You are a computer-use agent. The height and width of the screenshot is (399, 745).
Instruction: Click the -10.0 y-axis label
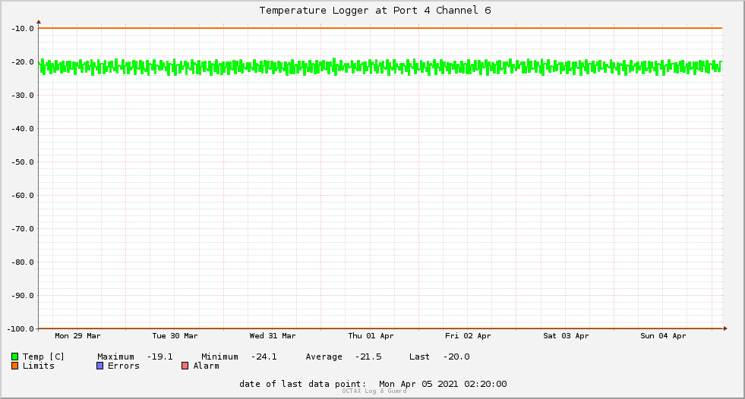click(22, 29)
